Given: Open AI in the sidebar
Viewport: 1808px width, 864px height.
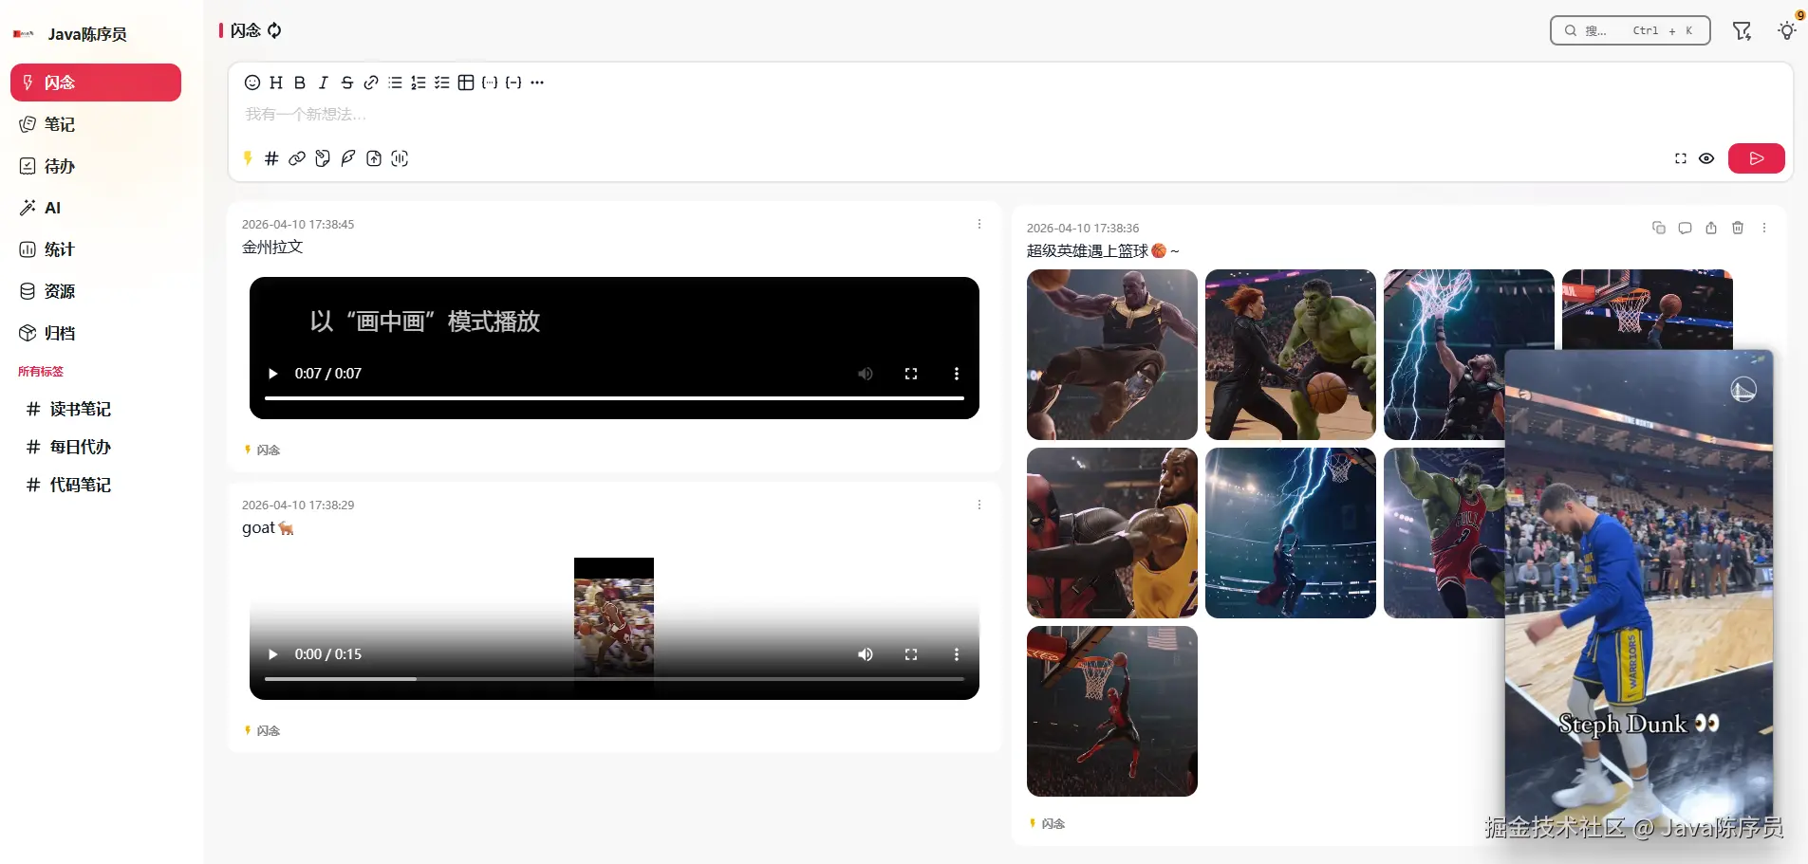Looking at the screenshot, I should click(96, 208).
